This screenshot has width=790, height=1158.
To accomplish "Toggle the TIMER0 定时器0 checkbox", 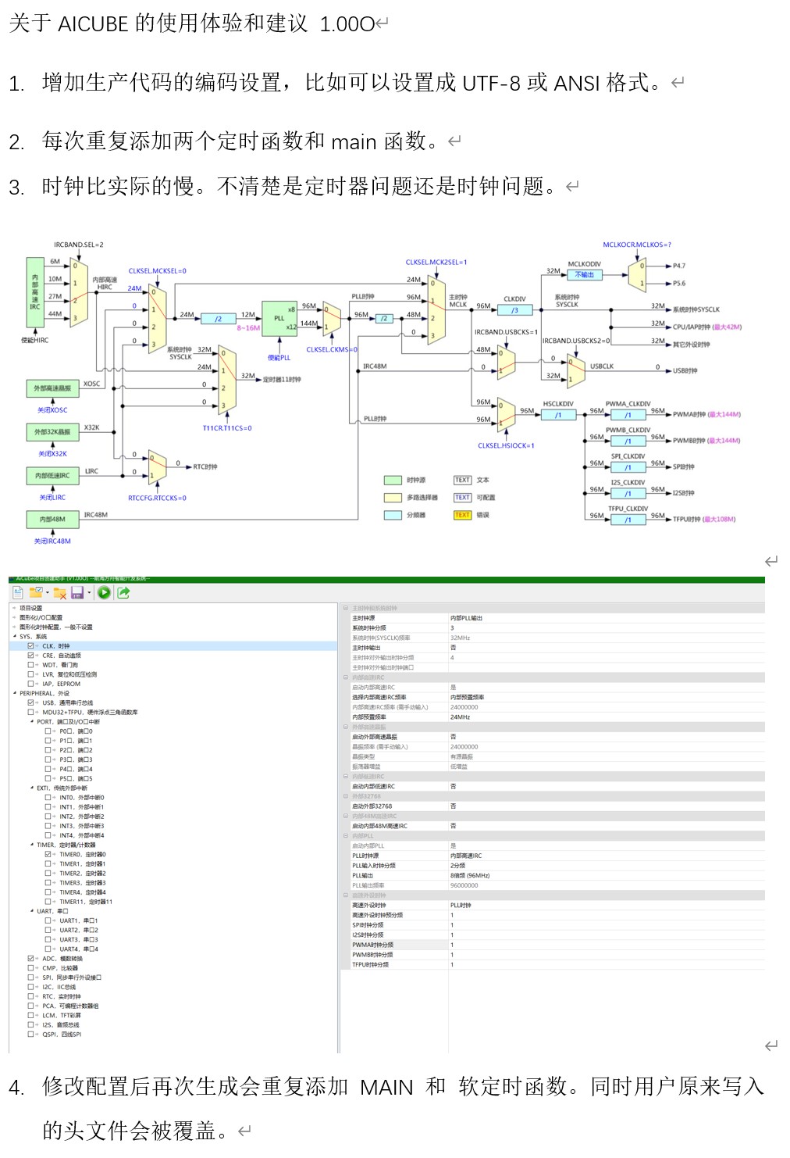I will (x=48, y=855).
